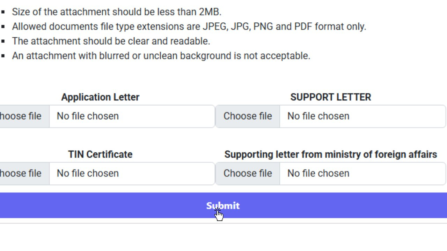Select the SUPPORT LETTER file input field
The height and width of the screenshot is (251, 447).
click(363, 116)
